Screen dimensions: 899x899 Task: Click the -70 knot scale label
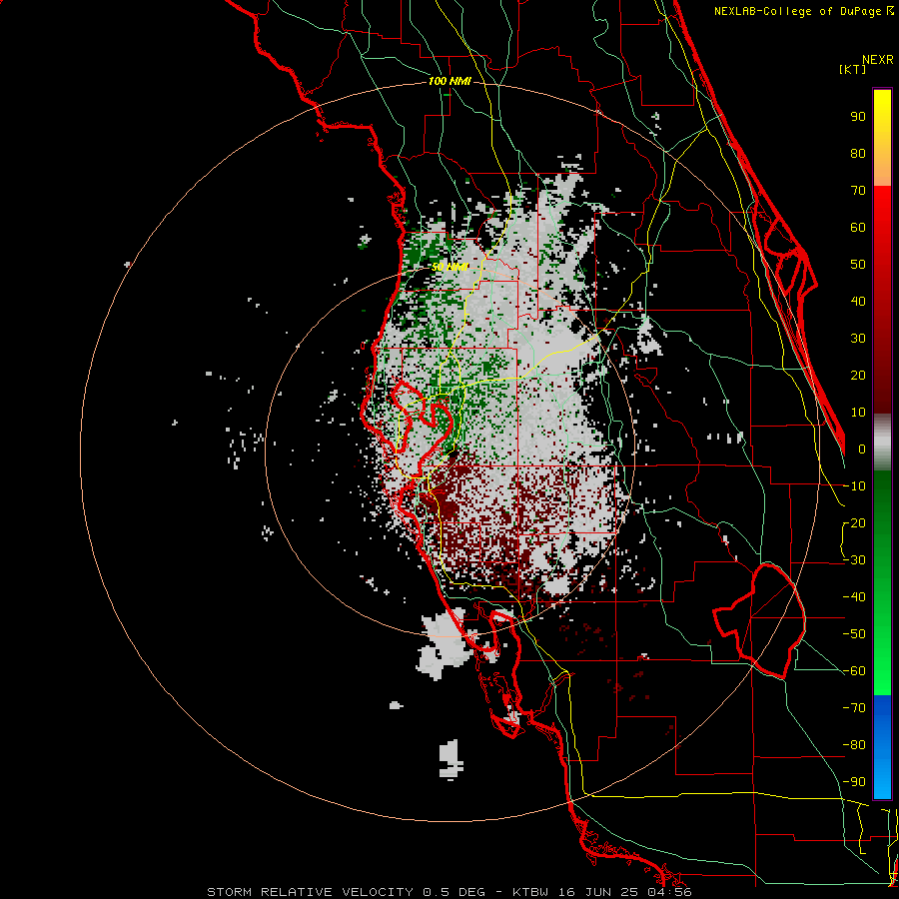tap(854, 708)
